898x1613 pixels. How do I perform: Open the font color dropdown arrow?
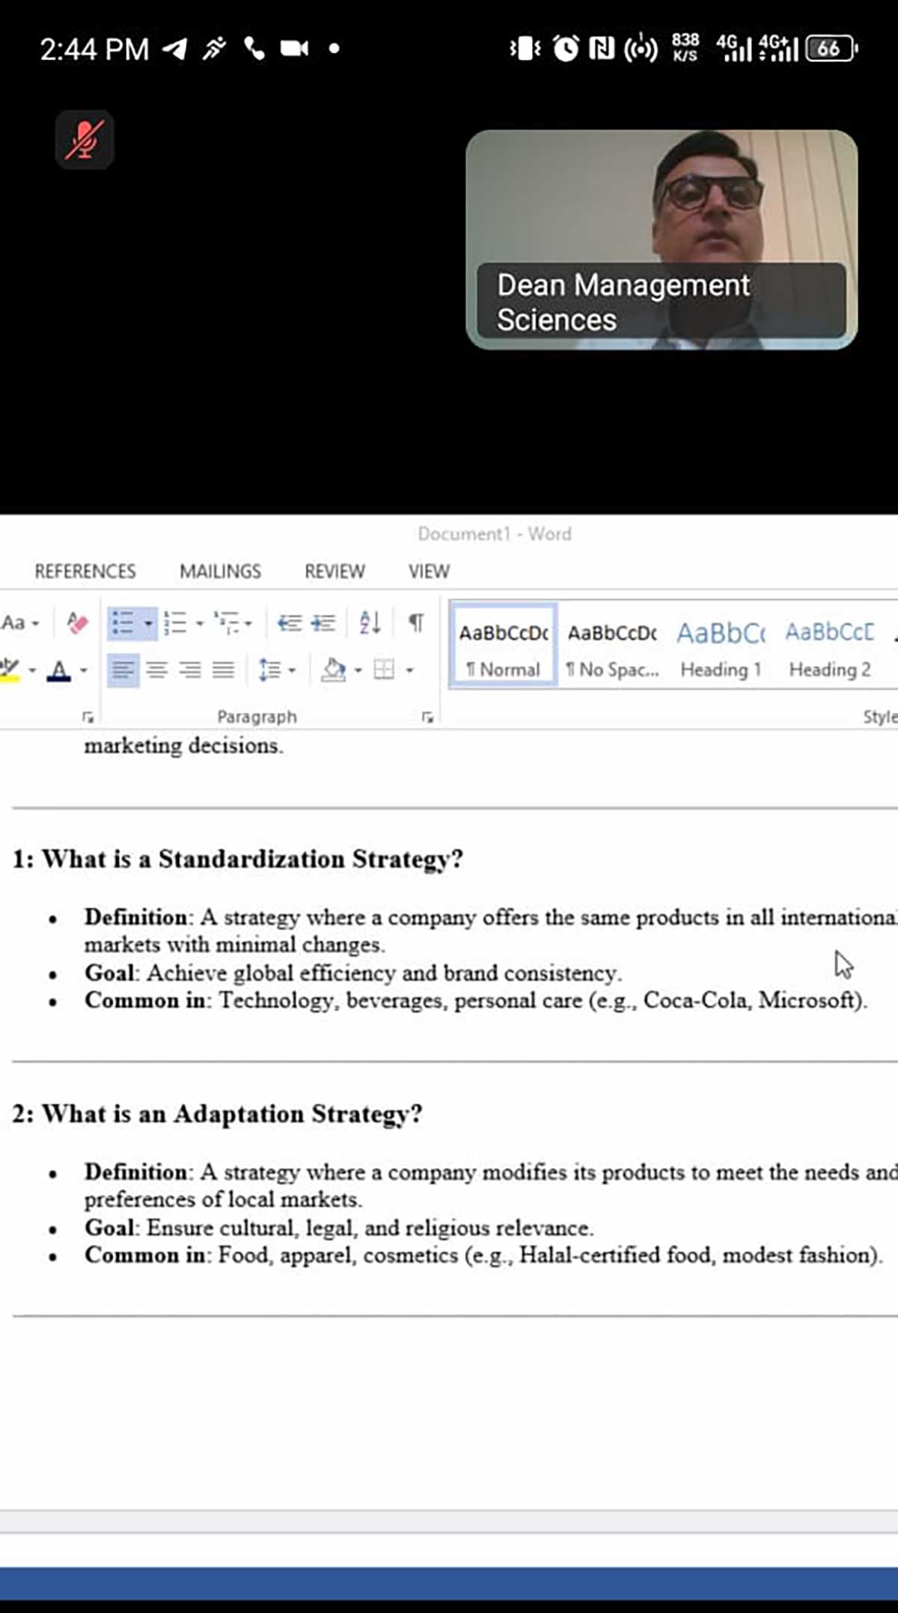coord(83,670)
